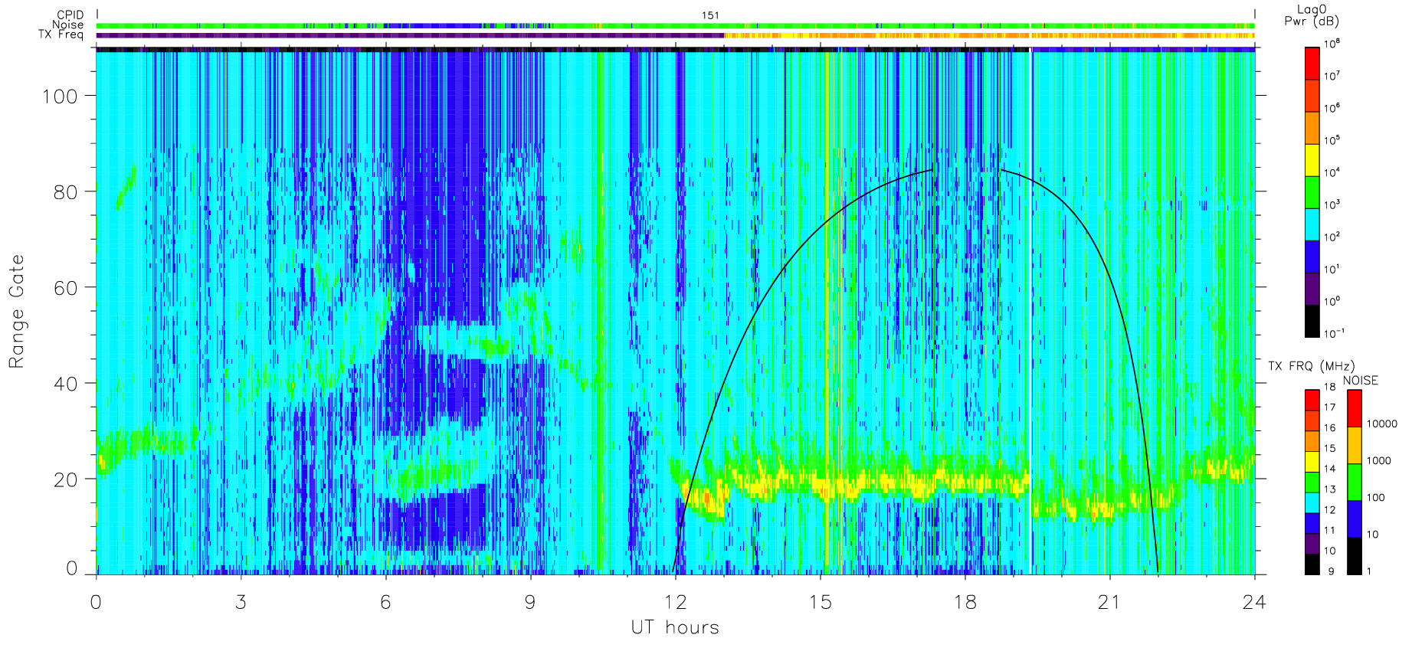This screenshot has height=651, width=1412.
Task: Click the CPID value '151' above the plot
Action: click(710, 15)
